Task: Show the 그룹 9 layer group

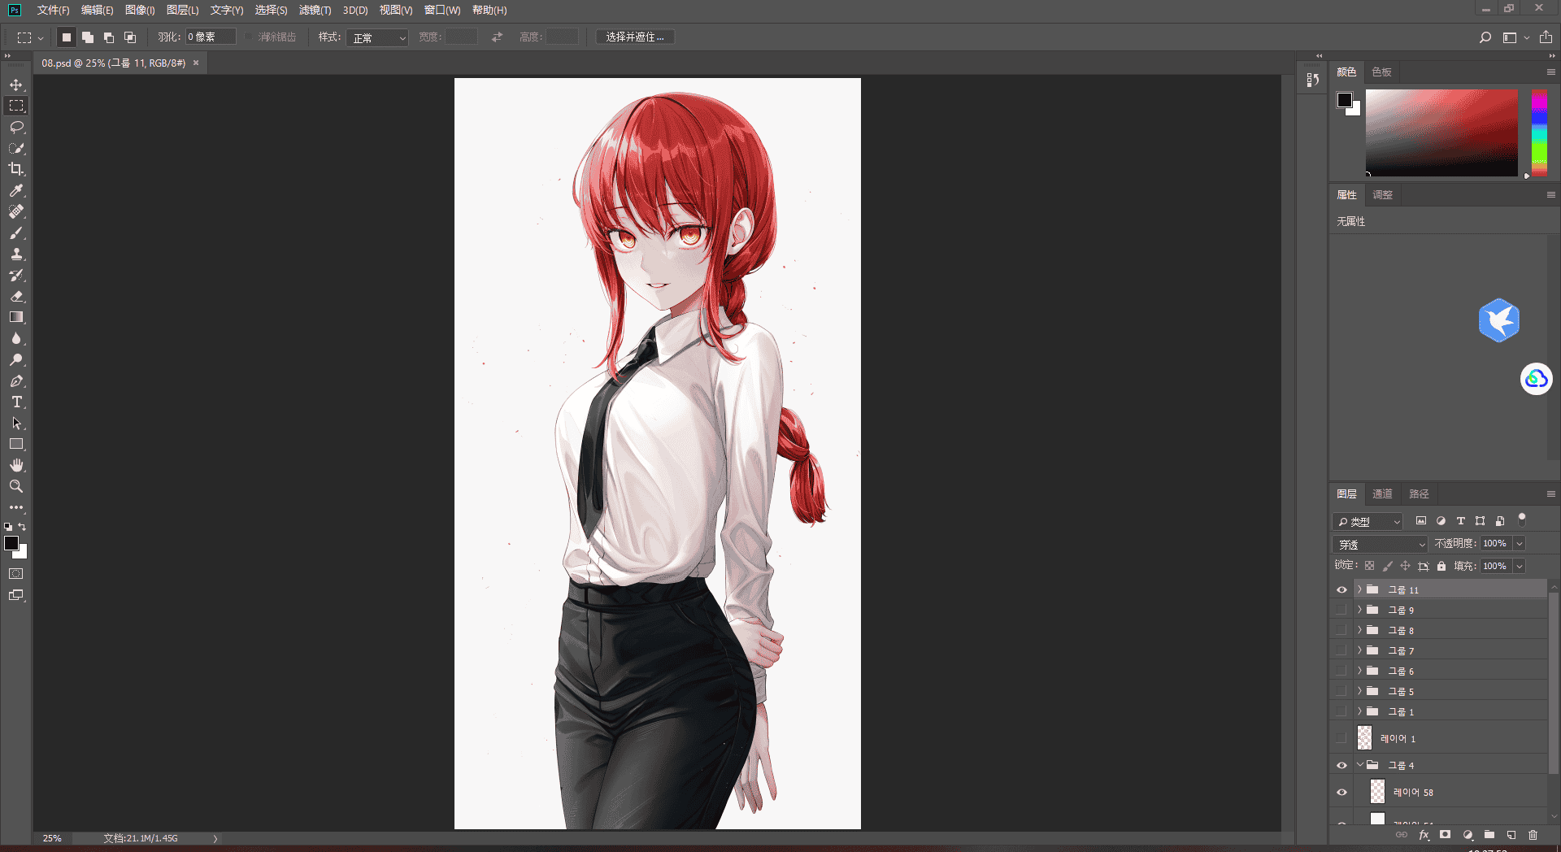Action: point(1341,610)
